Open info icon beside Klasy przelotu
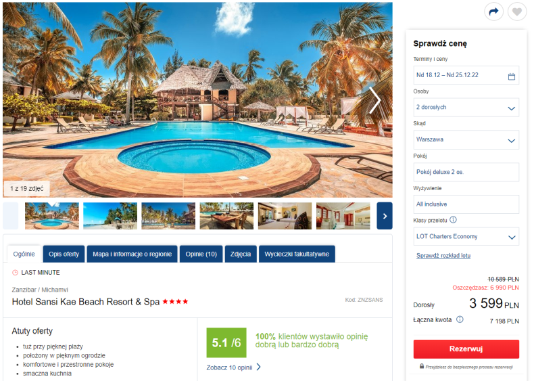The image size is (534, 381). (453, 220)
